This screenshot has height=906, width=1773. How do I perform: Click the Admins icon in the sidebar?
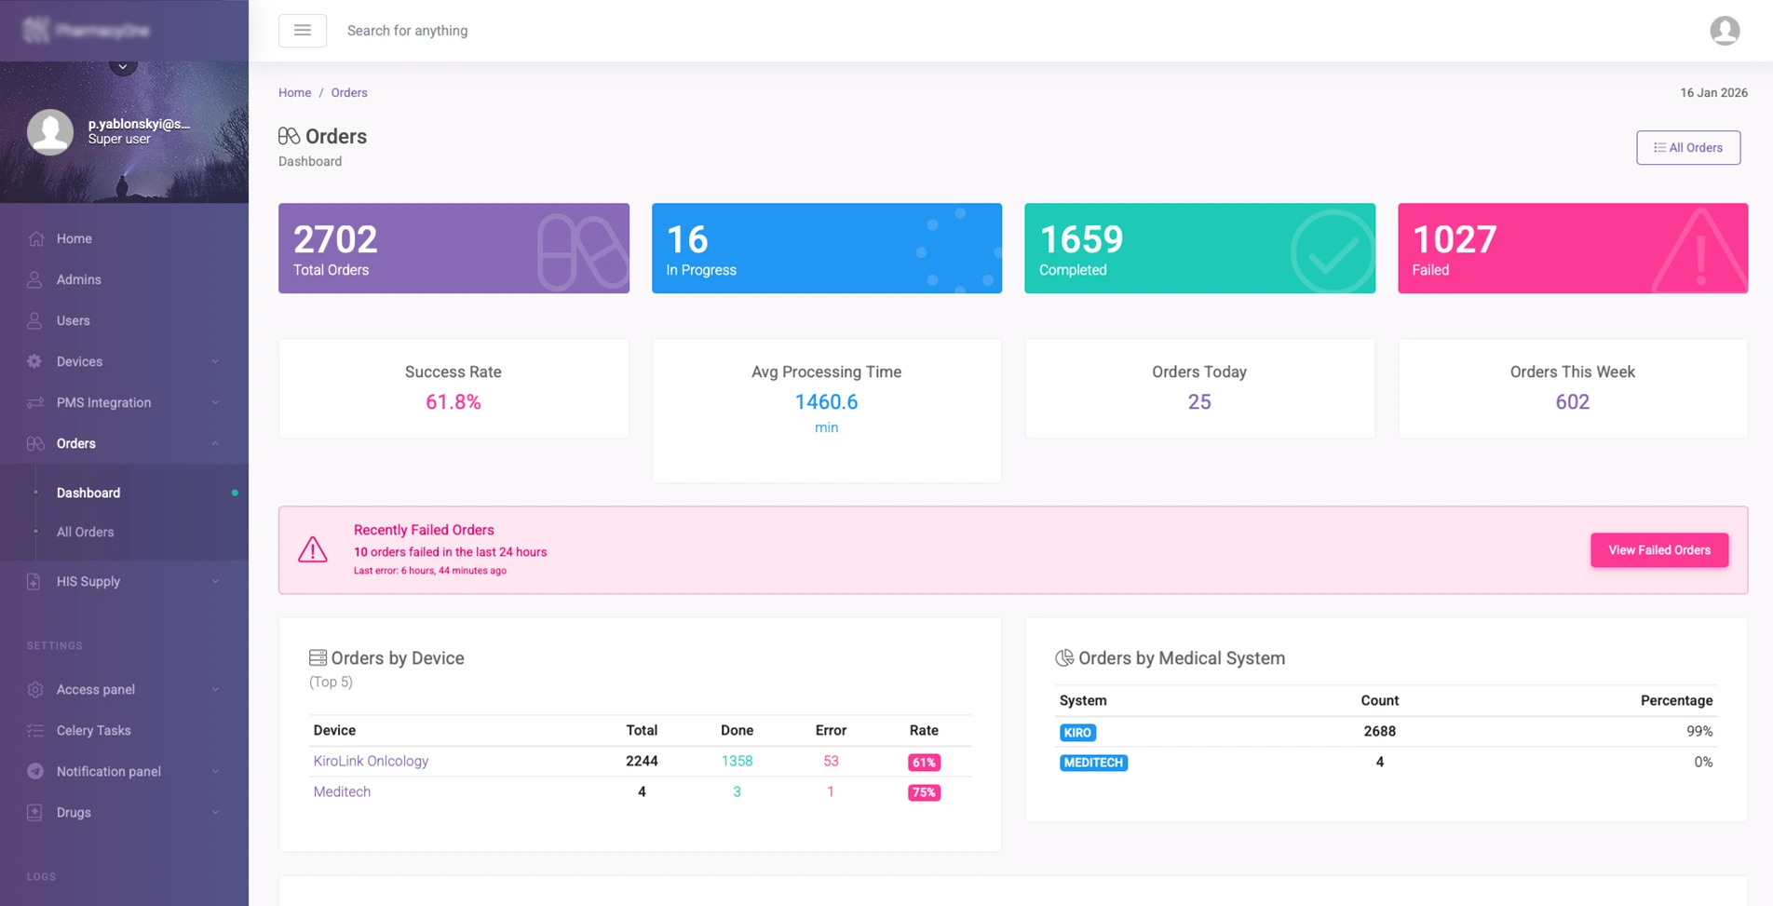point(34,279)
